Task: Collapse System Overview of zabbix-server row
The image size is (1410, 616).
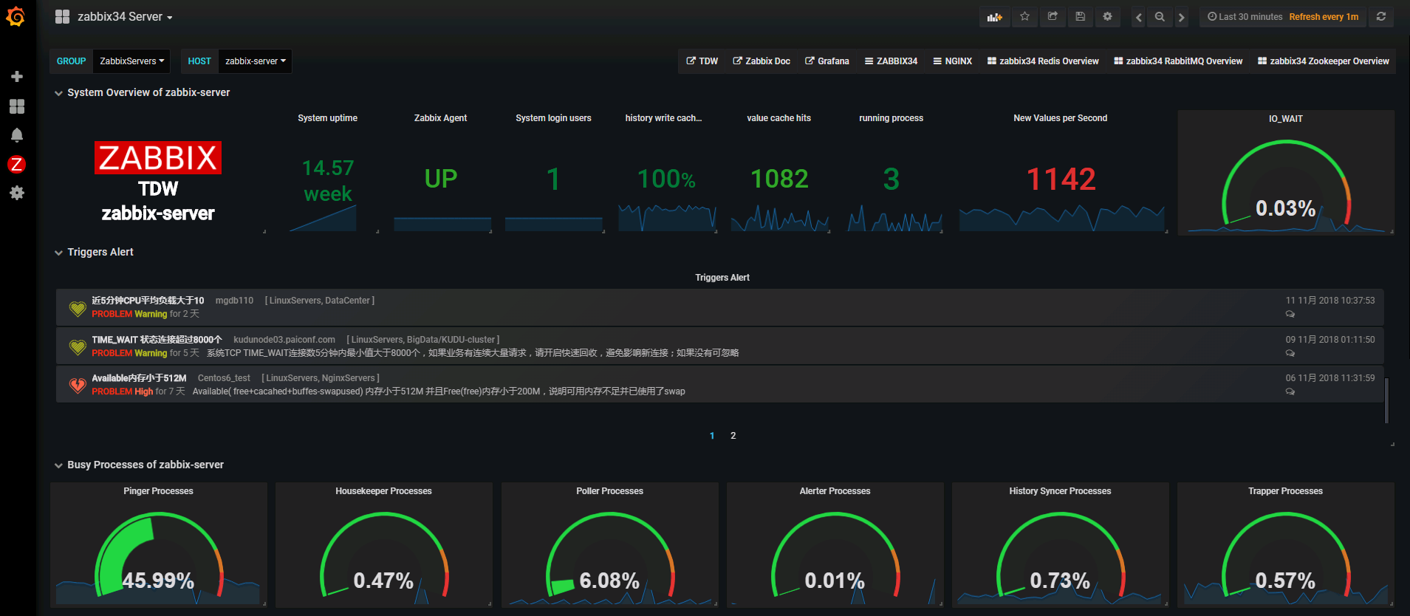Action: (143, 92)
